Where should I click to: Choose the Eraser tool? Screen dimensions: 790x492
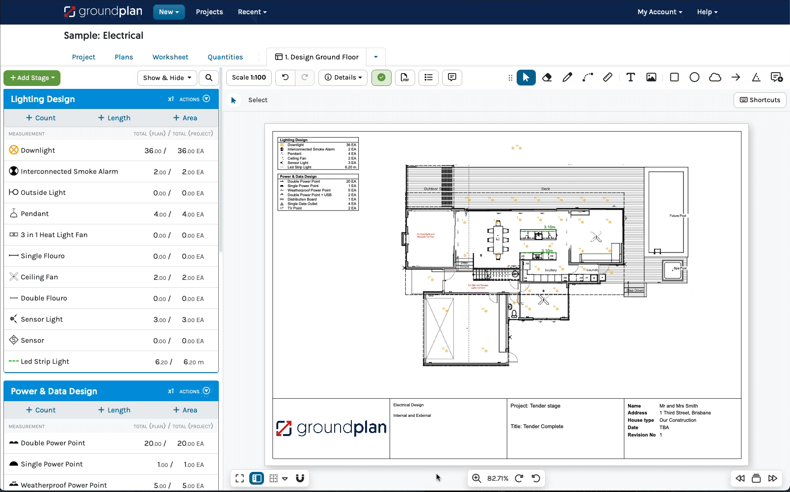click(x=547, y=78)
